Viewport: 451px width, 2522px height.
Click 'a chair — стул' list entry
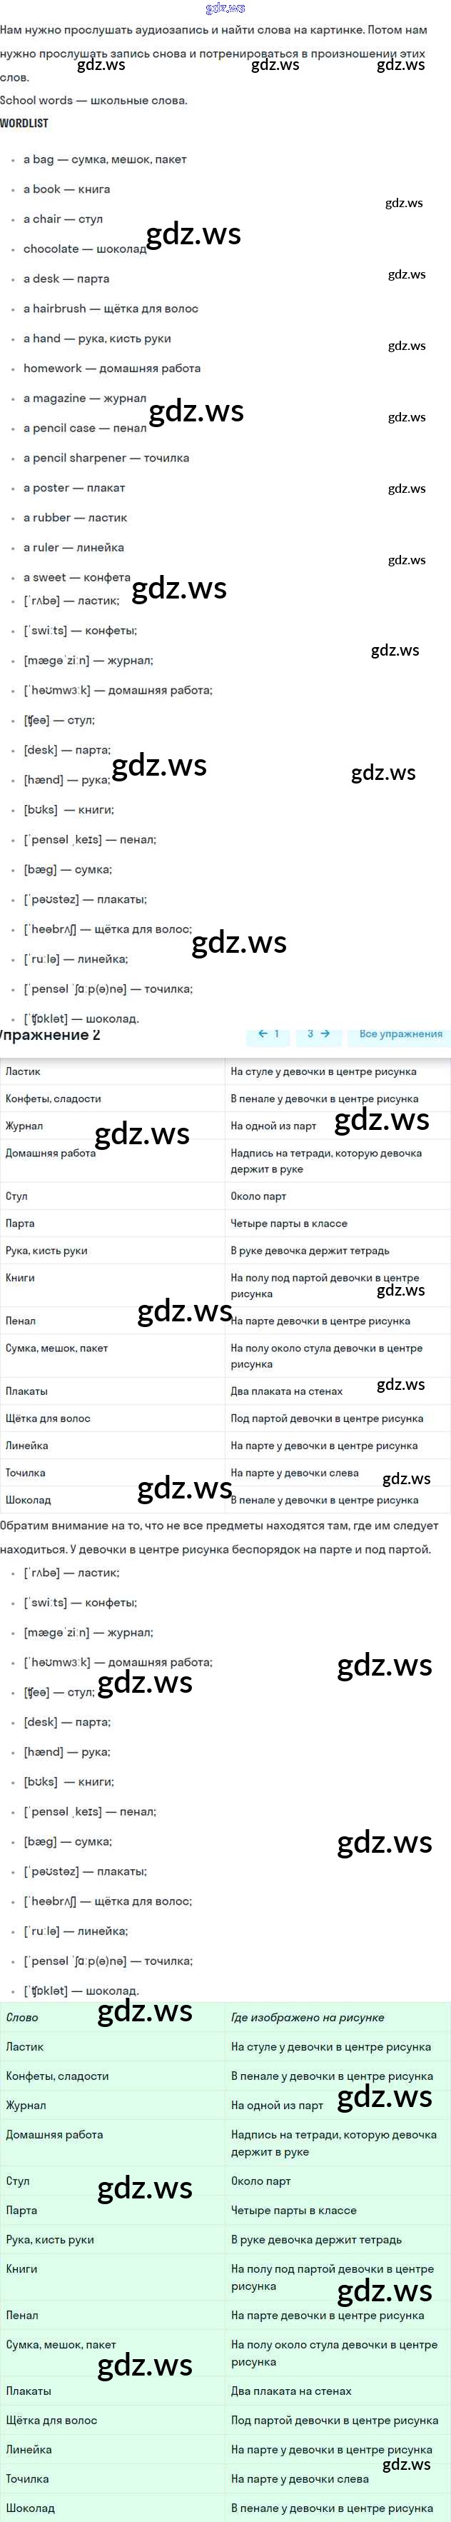(63, 219)
